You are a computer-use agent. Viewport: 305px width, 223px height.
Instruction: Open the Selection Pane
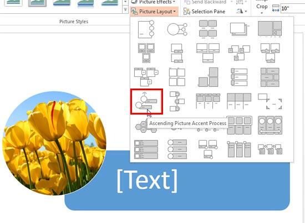[x=204, y=12]
